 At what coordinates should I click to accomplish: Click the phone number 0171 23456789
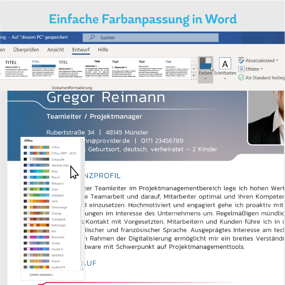(162, 141)
